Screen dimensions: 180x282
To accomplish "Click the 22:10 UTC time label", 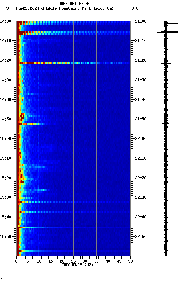I will coord(141,158).
